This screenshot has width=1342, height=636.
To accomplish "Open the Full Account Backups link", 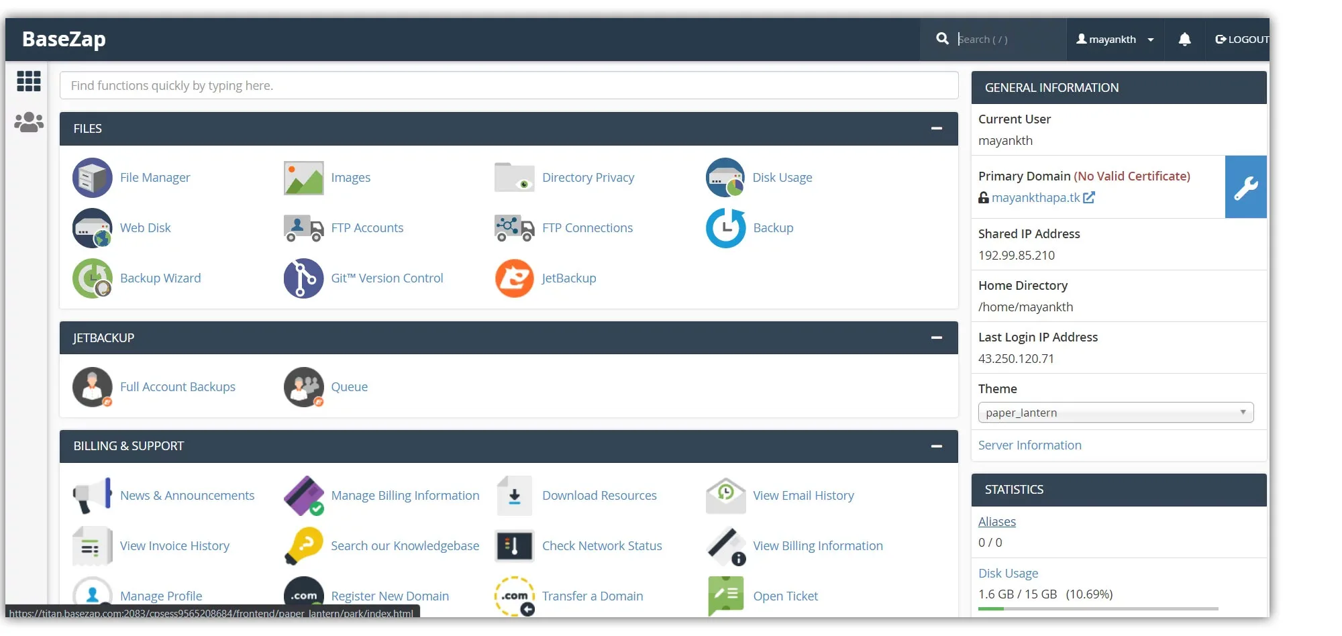I will pyautogui.click(x=178, y=387).
